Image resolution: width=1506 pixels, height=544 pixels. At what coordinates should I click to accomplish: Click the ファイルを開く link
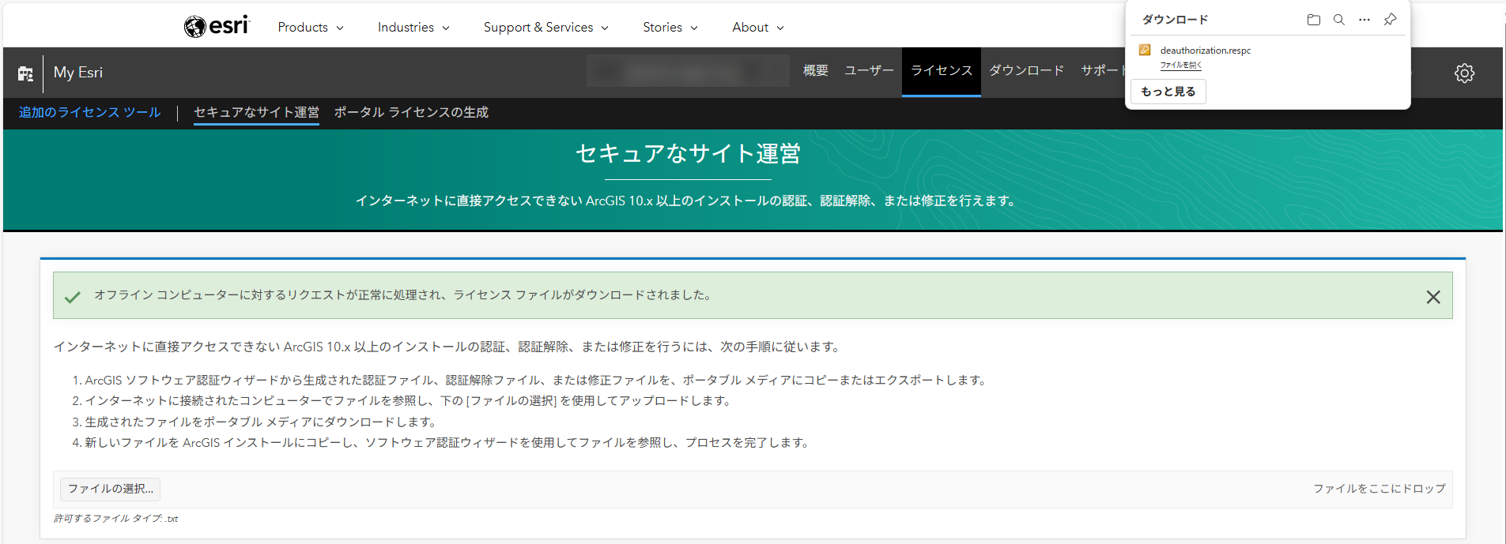click(1180, 66)
